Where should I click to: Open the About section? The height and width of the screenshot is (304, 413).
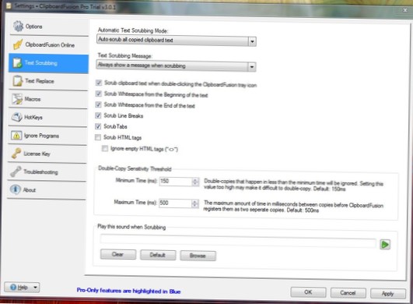pos(47,189)
